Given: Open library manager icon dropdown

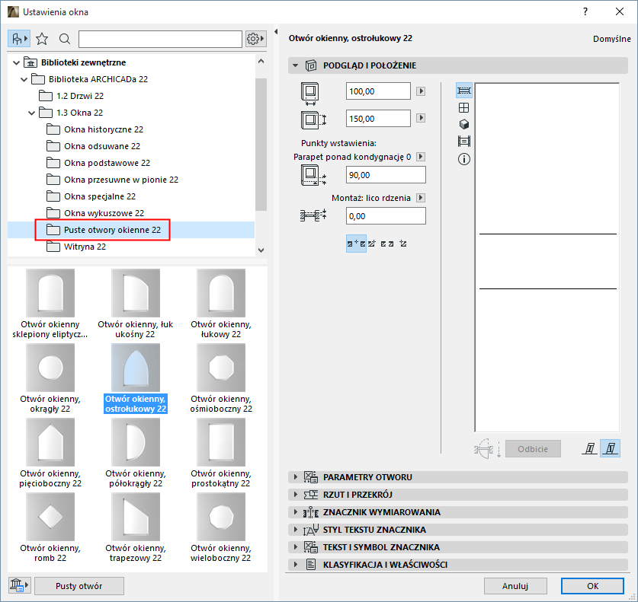Looking at the screenshot, I should tap(19, 586).
